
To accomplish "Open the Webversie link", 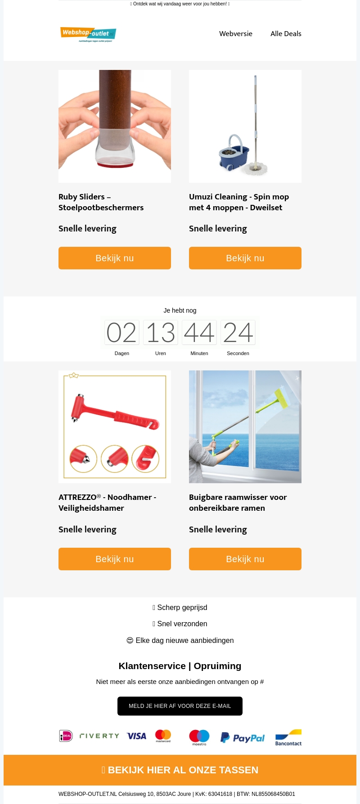I will (236, 33).
